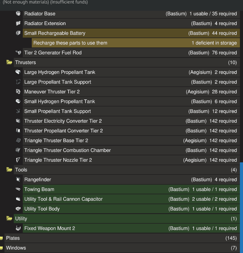Click the Maneuver Thruster Tier 2 icon
Image resolution: width=243 pixels, height=253 pixels.
18,91
